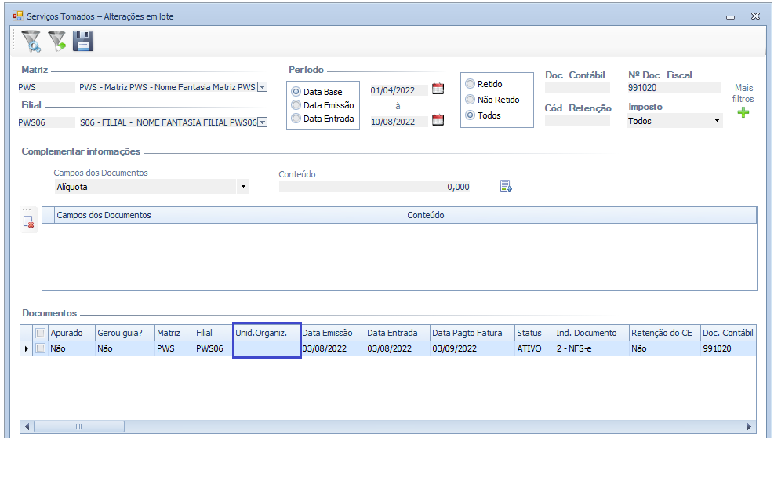Click the Nº Doc. Fiscal input field
This screenshot has width=774, height=478.
point(673,88)
